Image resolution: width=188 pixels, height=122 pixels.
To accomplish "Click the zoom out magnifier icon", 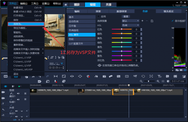I will 141,81.
